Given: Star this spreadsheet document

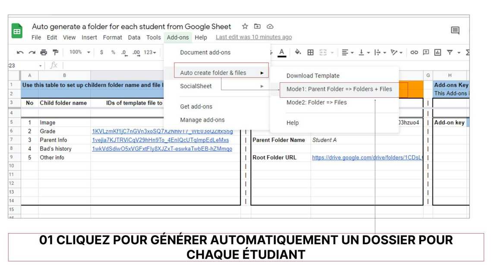Looking at the screenshot, I should point(245,27).
